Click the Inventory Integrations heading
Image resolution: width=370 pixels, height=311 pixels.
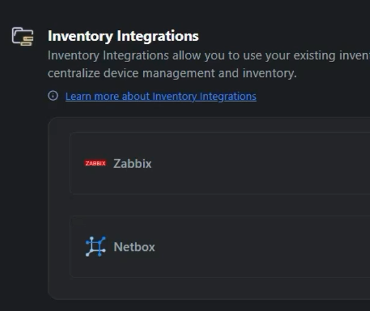pos(123,37)
